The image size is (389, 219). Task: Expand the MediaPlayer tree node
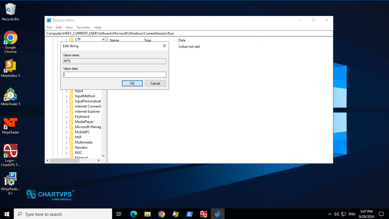click(66, 122)
